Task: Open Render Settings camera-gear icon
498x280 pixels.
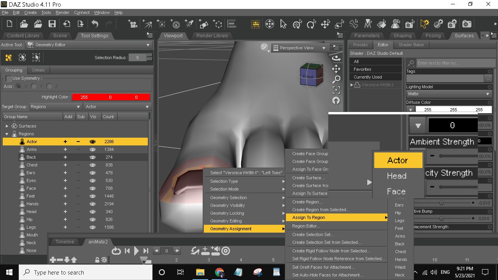Action: (x=452, y=24)
